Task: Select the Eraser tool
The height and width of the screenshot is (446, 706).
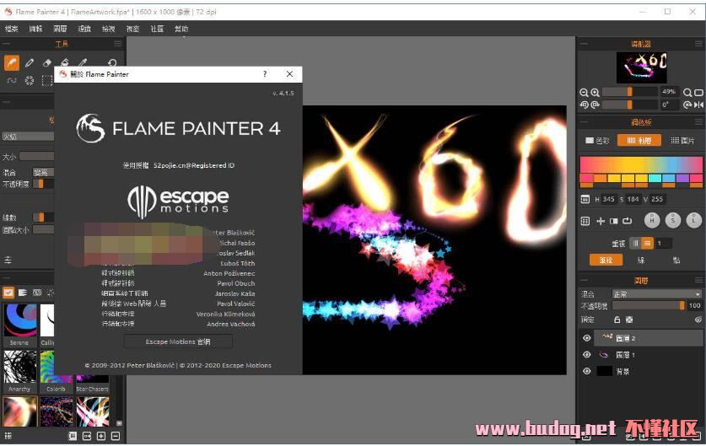Action: pyautogui.click(x=47, y=62)
